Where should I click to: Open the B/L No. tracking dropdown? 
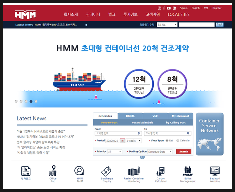point(167,25)
